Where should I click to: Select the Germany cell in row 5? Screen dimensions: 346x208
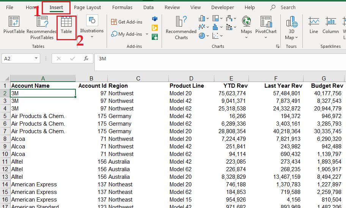click(138, 116)
